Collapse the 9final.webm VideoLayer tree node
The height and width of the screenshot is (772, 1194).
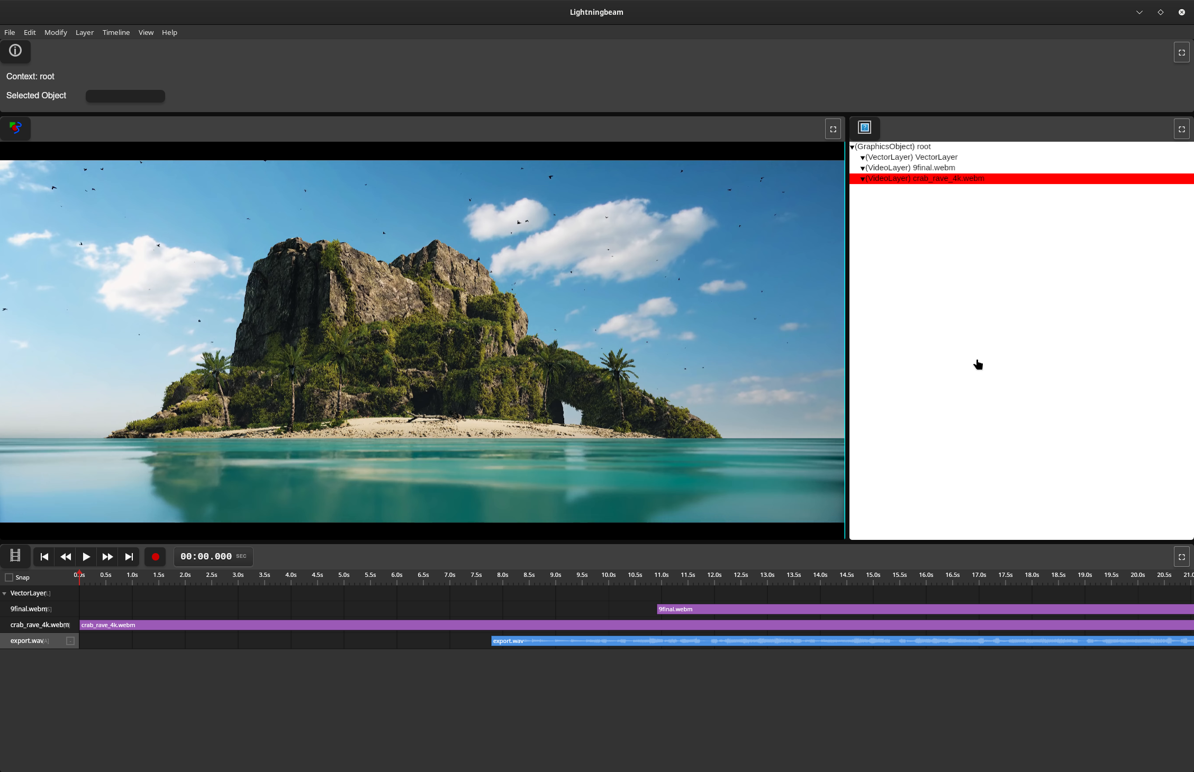tap(863, 168)
